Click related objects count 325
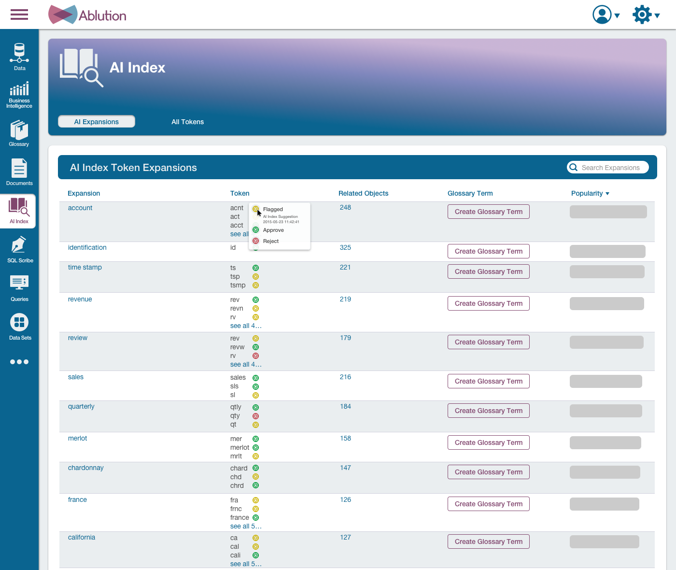The height and width of the screenshot is (570, 676). pyautogui.click(x=345, y=247)
